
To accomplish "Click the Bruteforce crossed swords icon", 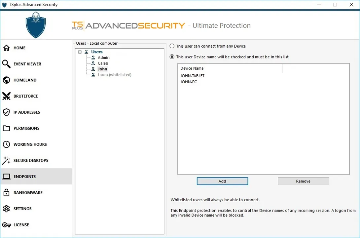I will pos(6,96).
